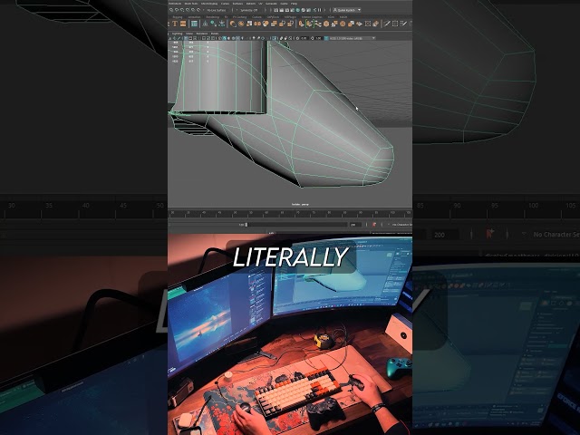Open the user sign-in dropdown arrow

pos(359,10)
